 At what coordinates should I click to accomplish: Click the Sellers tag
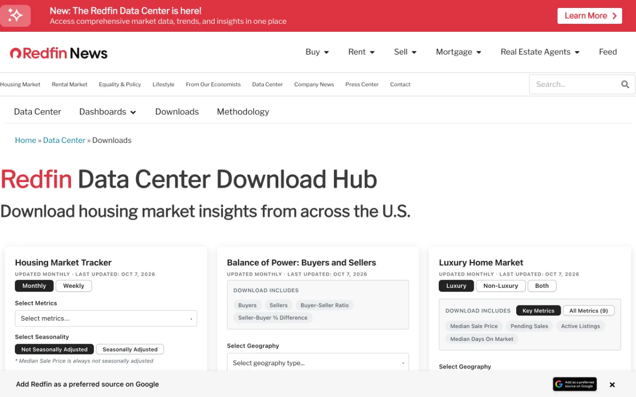pos(278,305)
